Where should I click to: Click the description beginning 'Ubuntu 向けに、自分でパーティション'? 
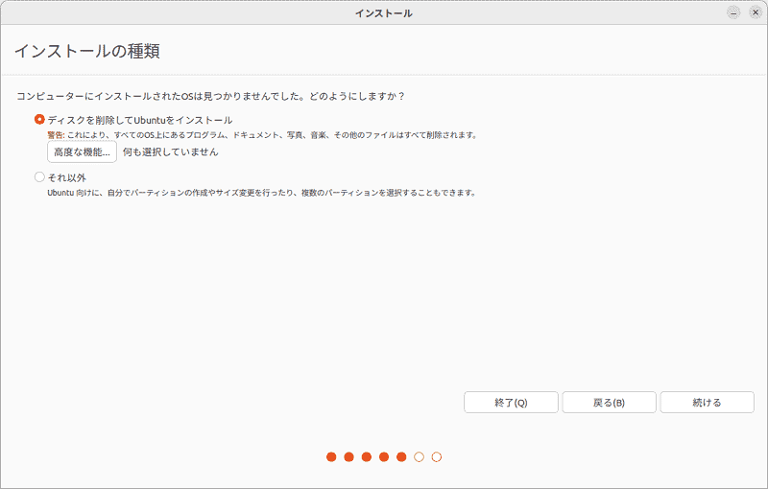coord(261,193)
